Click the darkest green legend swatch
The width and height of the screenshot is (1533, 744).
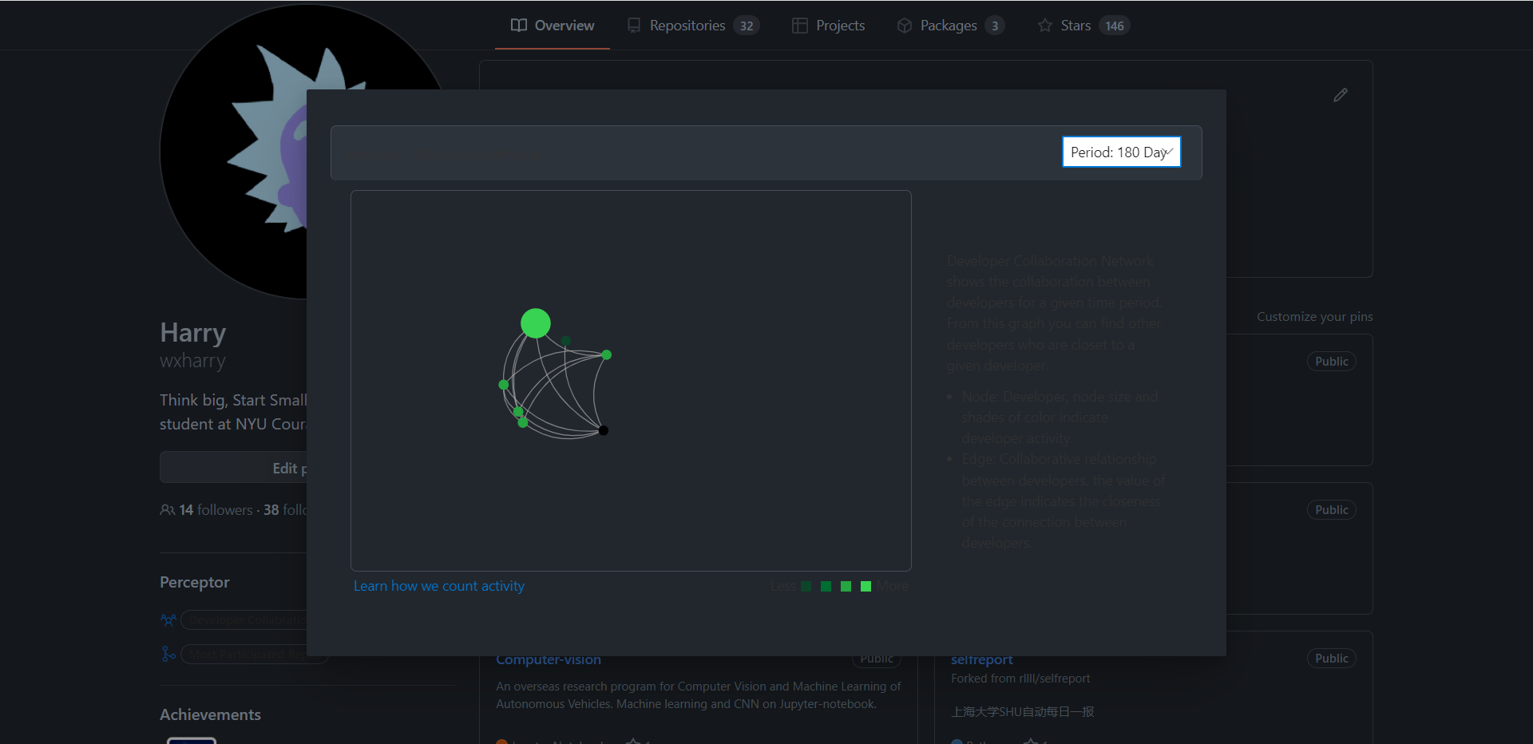click(x=806, y=586)
